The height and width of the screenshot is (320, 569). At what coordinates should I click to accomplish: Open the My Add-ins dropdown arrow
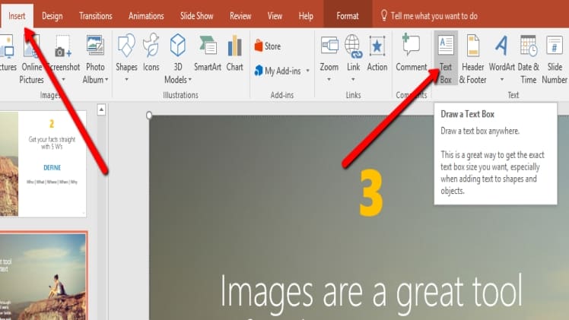[x=307, y=71]
